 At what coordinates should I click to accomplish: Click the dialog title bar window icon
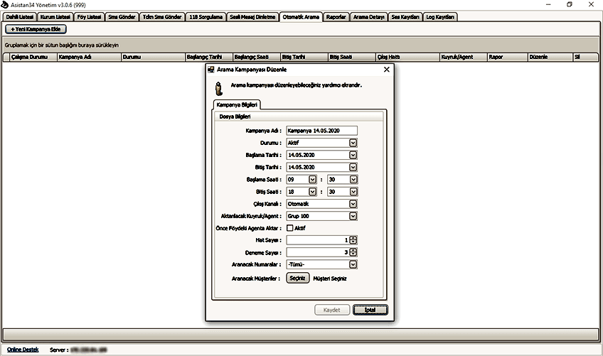click(x=210, y=70)
